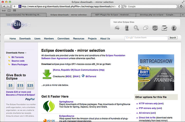Go forward using Safari's forward arrow

tap(8, 6)
